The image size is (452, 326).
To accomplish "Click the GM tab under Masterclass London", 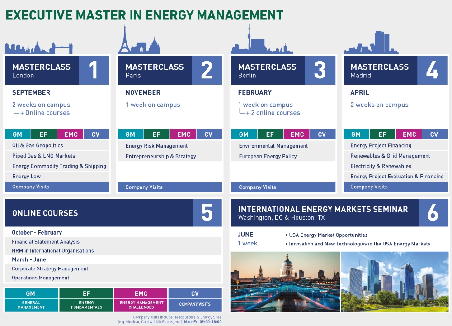I will [x=17, y=134].
